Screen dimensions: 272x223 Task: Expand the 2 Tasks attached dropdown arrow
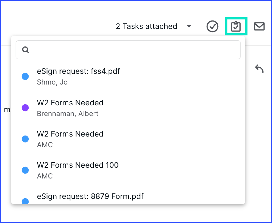coord(189,26)
